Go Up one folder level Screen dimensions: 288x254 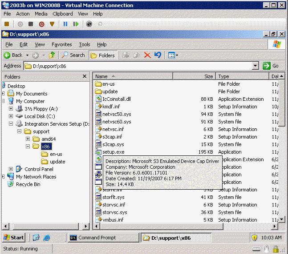pos(52,55)
